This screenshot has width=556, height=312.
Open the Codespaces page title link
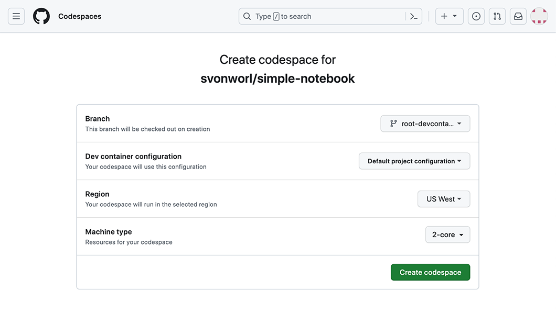[79, 16]
